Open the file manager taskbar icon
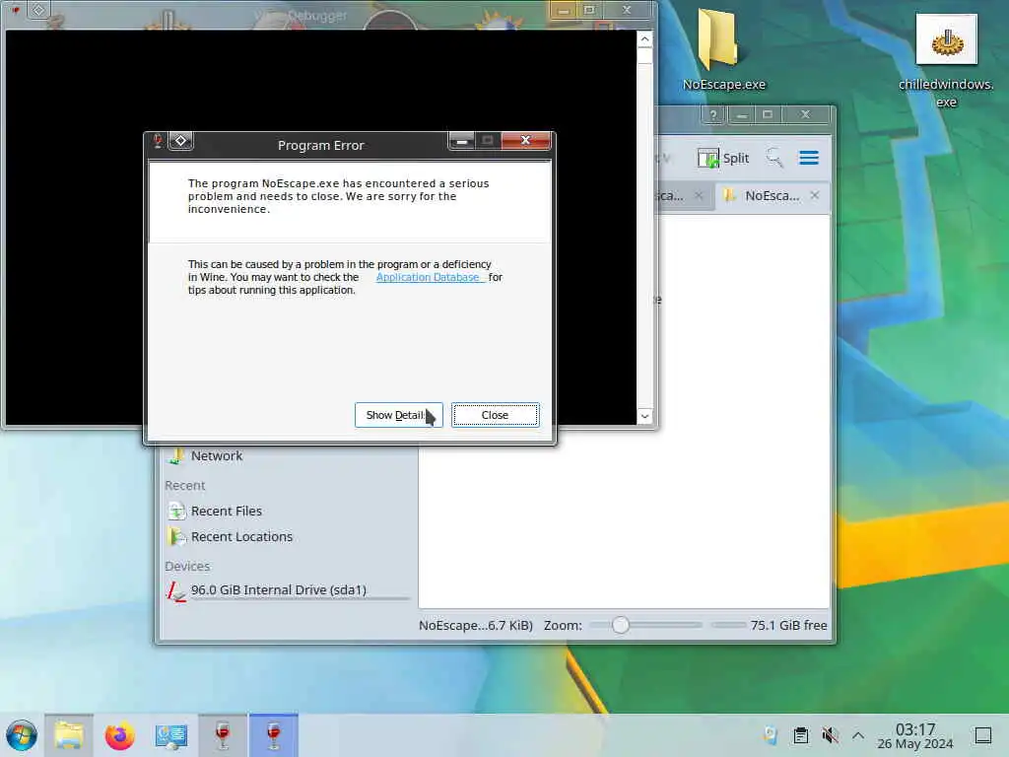The width and height of the screenshot is (1009, 757). pos(69,735)
